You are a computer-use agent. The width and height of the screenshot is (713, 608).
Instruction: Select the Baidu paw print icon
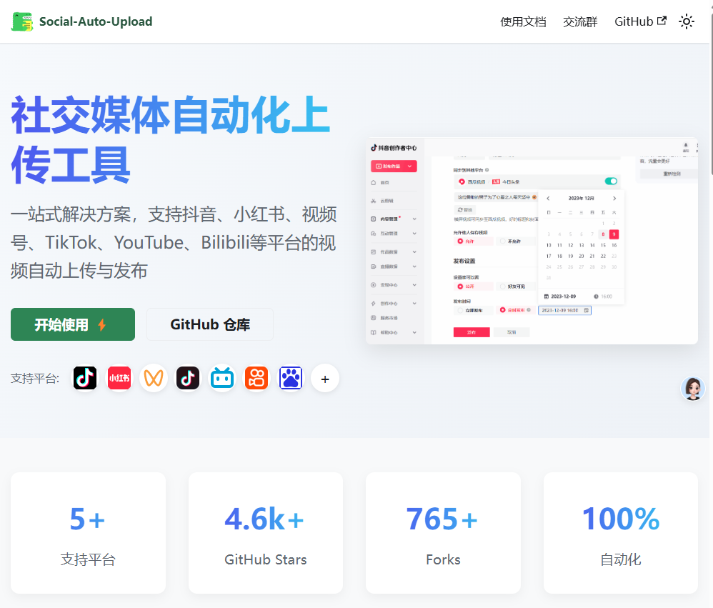(291, 378)
